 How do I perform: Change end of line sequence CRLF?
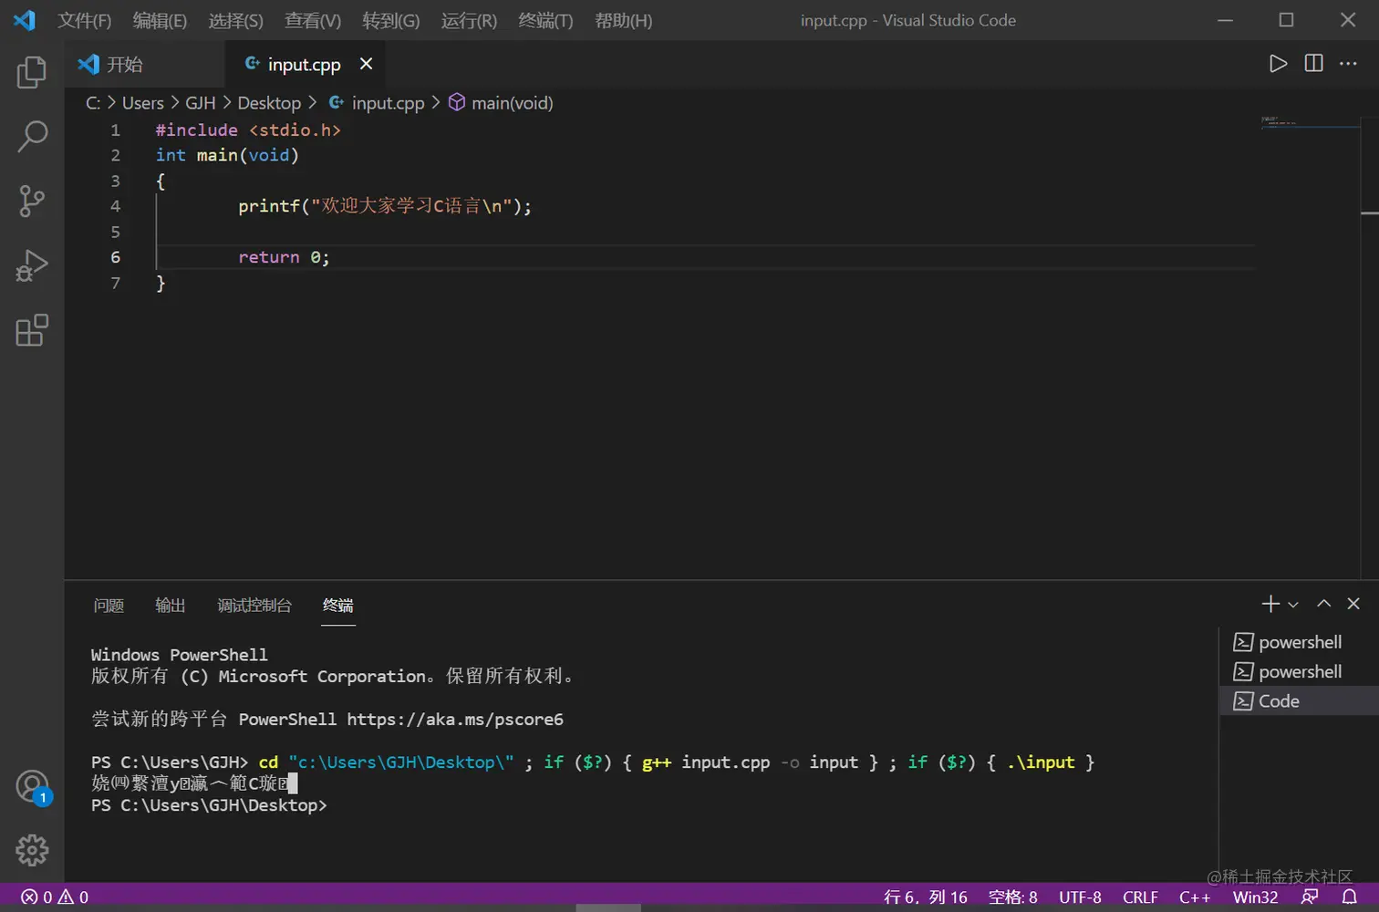point(1140,897)
